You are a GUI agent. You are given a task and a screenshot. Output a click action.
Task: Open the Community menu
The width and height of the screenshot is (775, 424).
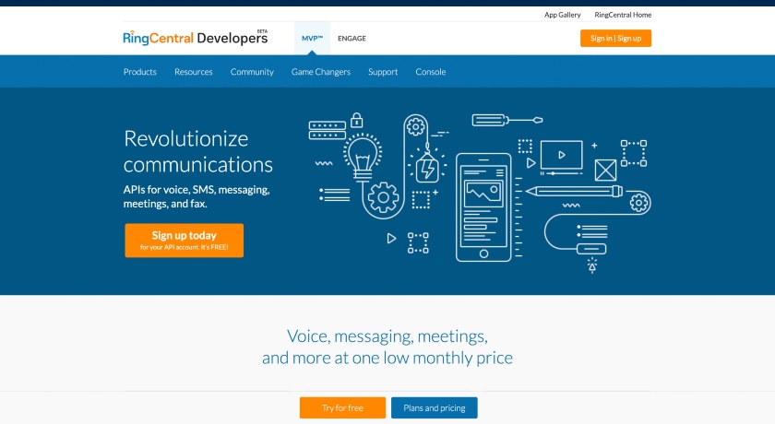(x=252, y=72)
